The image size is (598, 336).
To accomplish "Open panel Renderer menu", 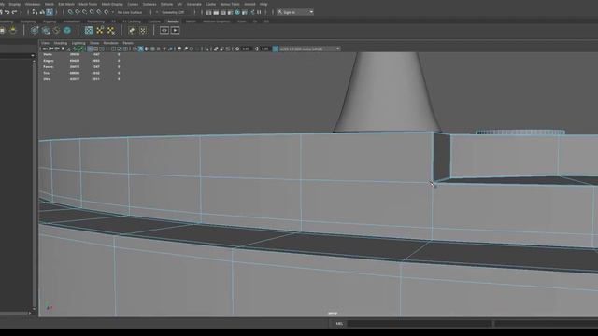I will coord(110,43).
